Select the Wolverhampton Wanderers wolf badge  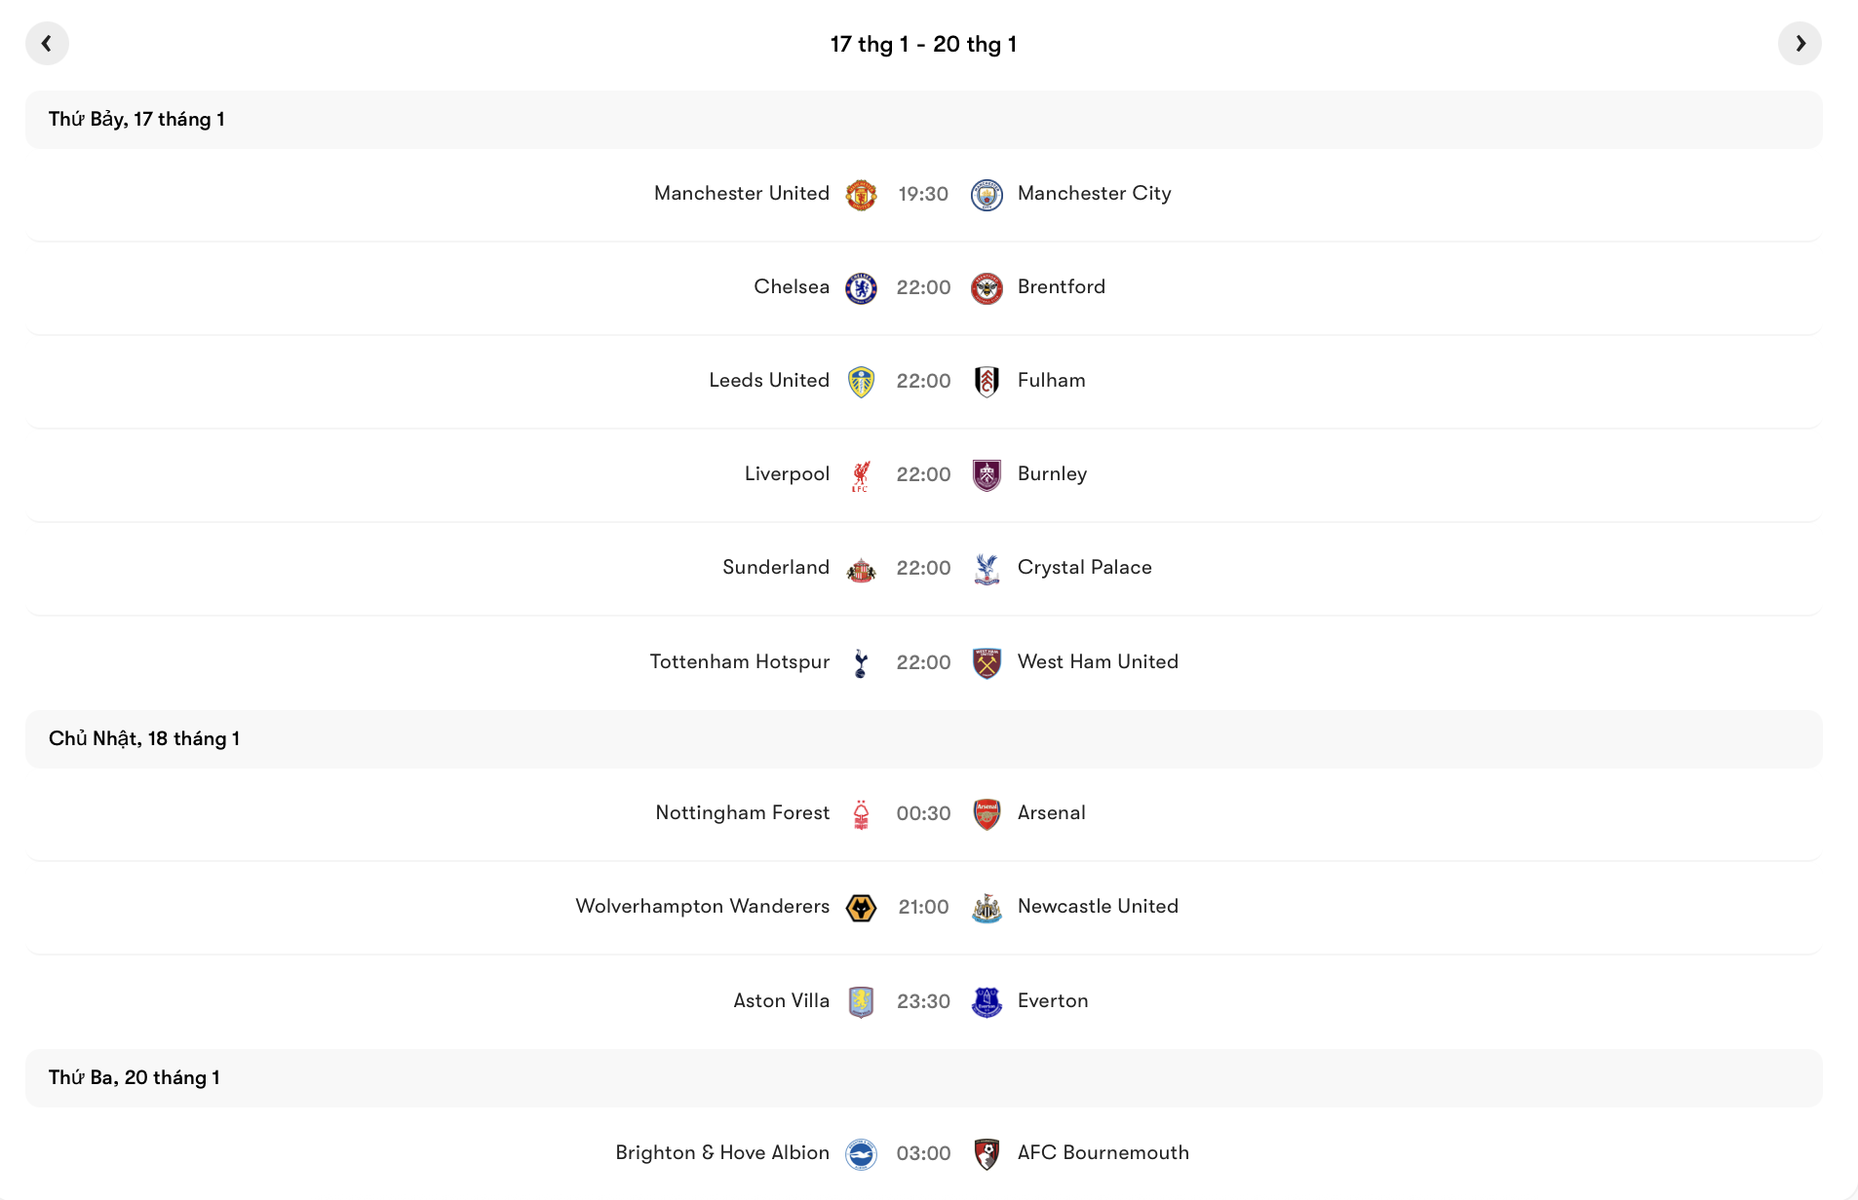coord(862,907)
